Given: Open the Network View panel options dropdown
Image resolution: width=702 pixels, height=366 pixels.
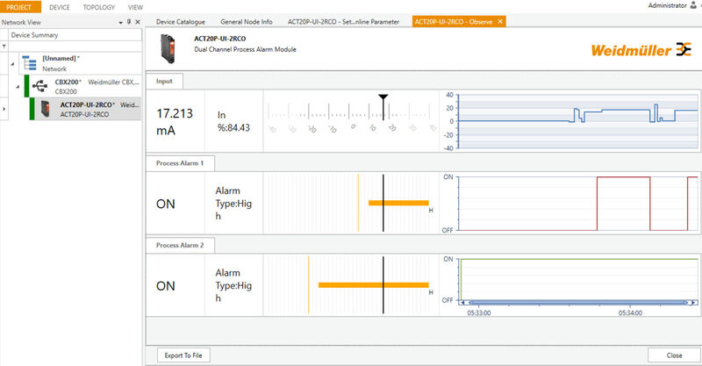Looking at the screenshot, I should 119,20.
